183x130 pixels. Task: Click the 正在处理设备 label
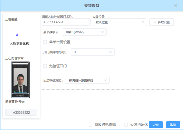point(14,58)
